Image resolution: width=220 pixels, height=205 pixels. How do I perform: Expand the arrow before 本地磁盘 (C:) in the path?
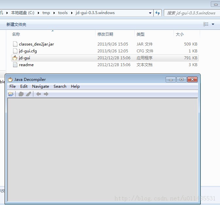point(7,13)
